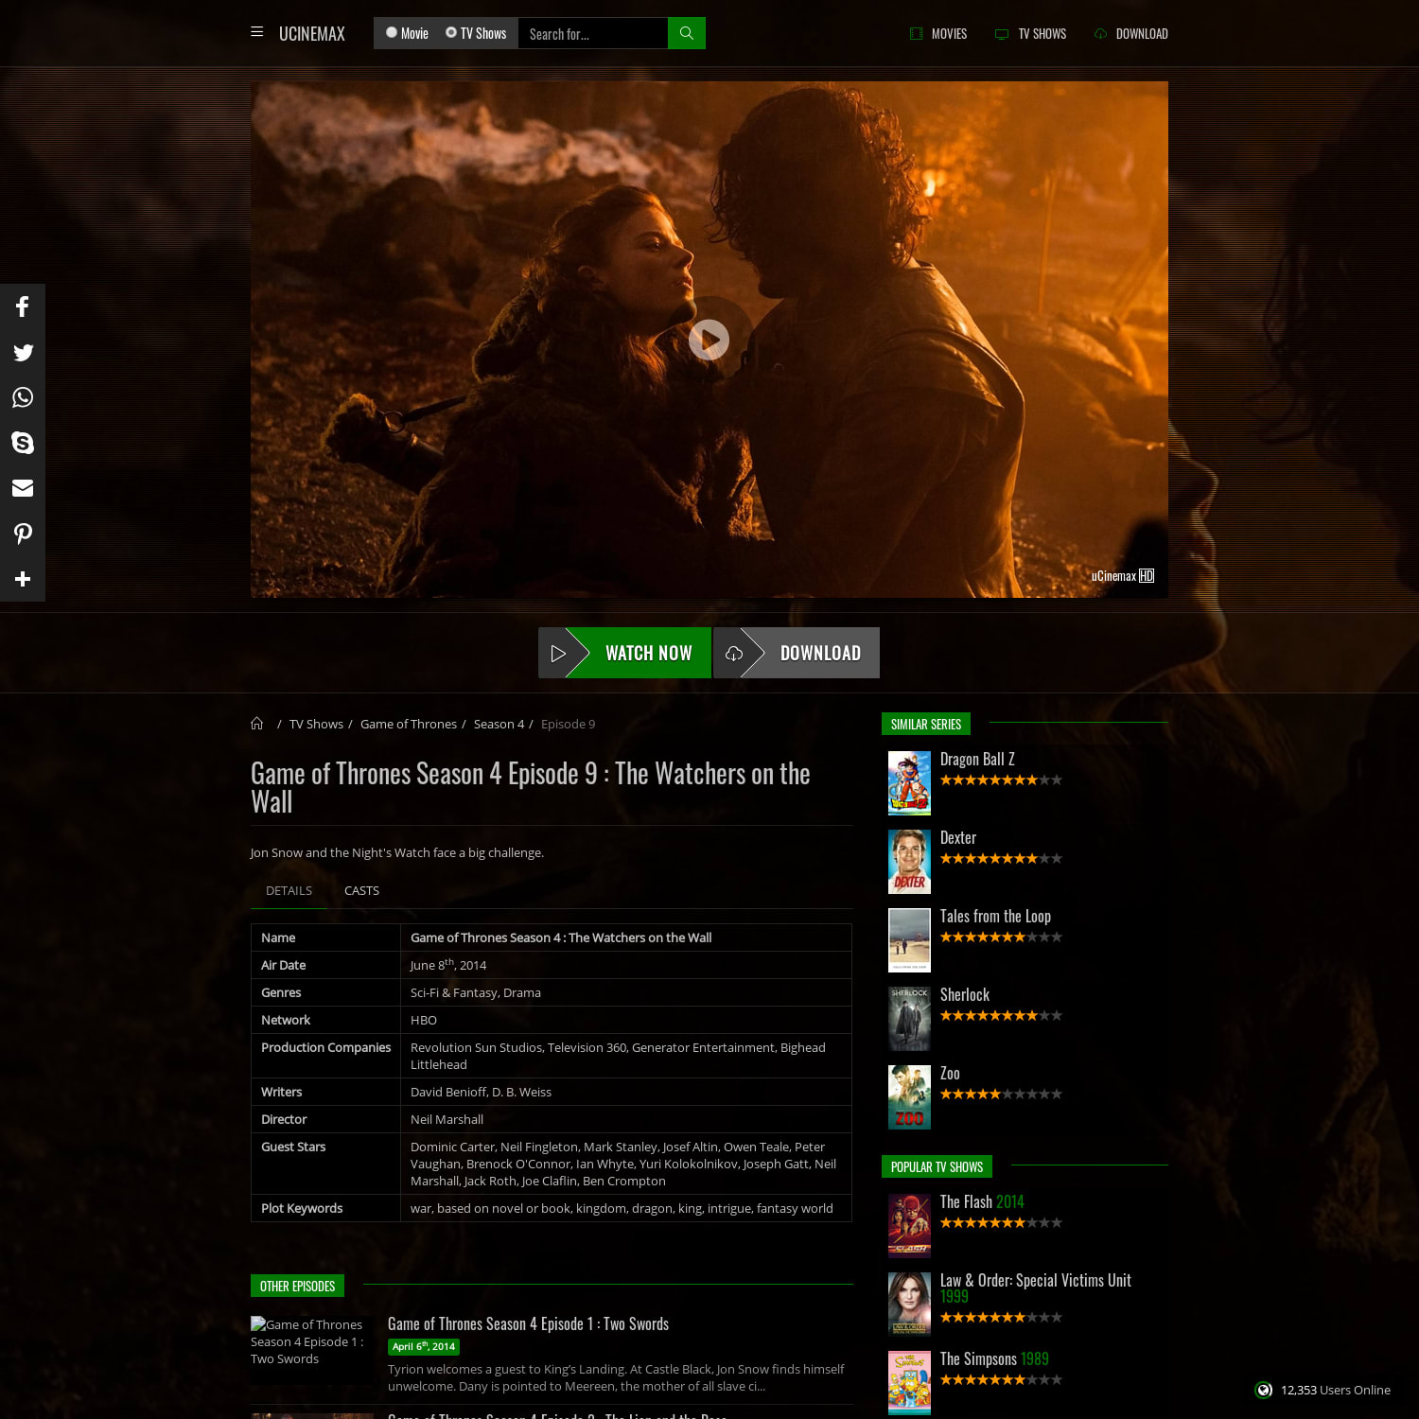Screen dimensions: 1419x1419
Task: Open Law & Order: Special Victims Unit link
Action: tap(1036, 1288)
